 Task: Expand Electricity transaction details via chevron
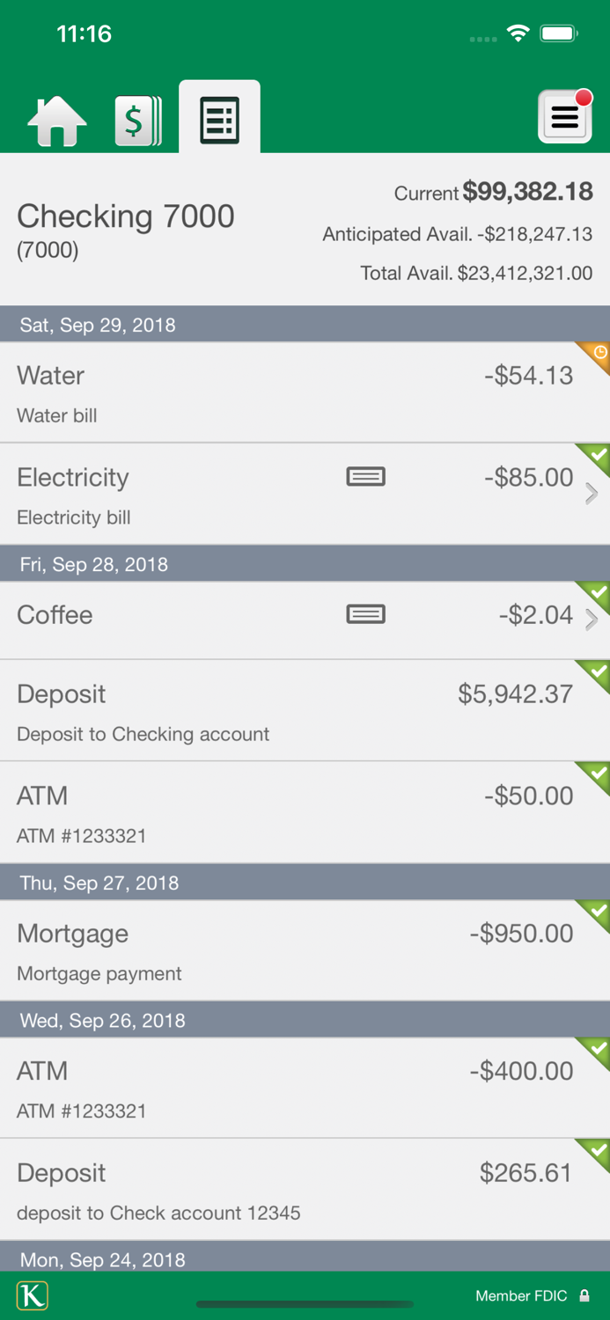pos(591,494)
